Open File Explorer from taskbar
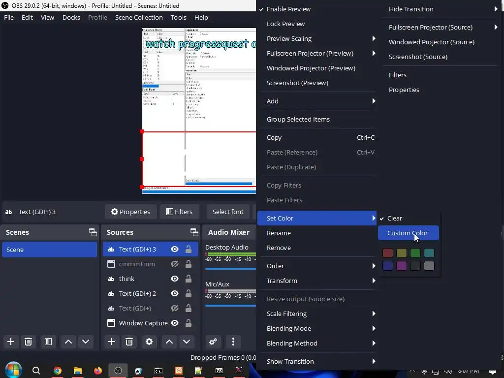Image resolution: width=504 pixels, height=378 pixels. pyautogui.click(x=77, y=371)
